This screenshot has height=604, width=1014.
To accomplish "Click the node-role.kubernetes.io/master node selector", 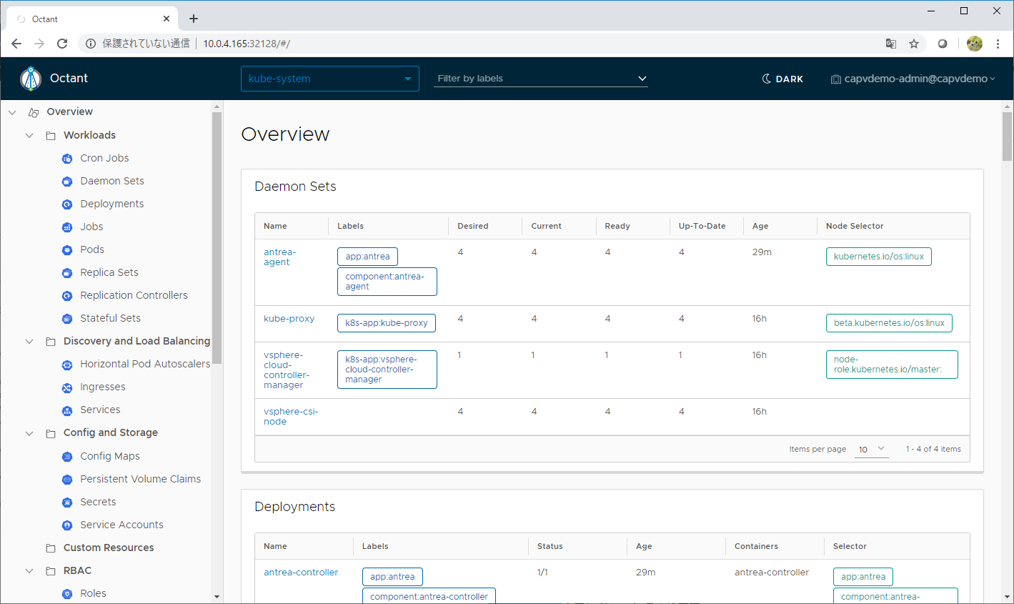I will (x=892, y=365).
